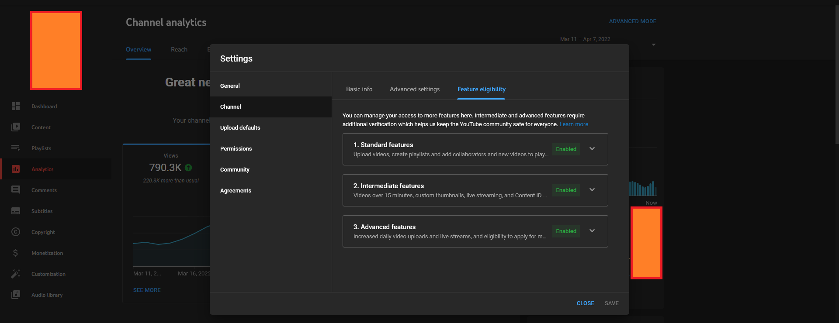Viewport: 839px width, 323px height.
Task: Click the Customization magic wand icon
Action: coord(16,274)
